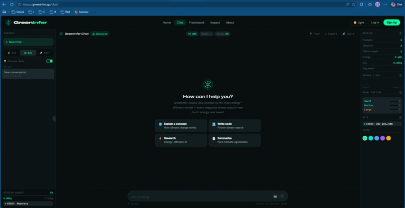Open the School bookmarks folder
The height and width of the screenshot is (208, 405).
(x=18, y=12)
